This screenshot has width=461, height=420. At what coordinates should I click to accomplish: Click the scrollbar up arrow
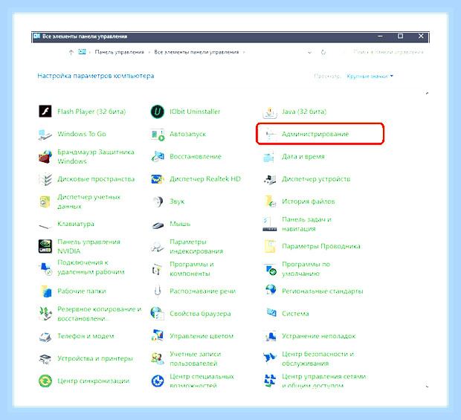point(427,94)
